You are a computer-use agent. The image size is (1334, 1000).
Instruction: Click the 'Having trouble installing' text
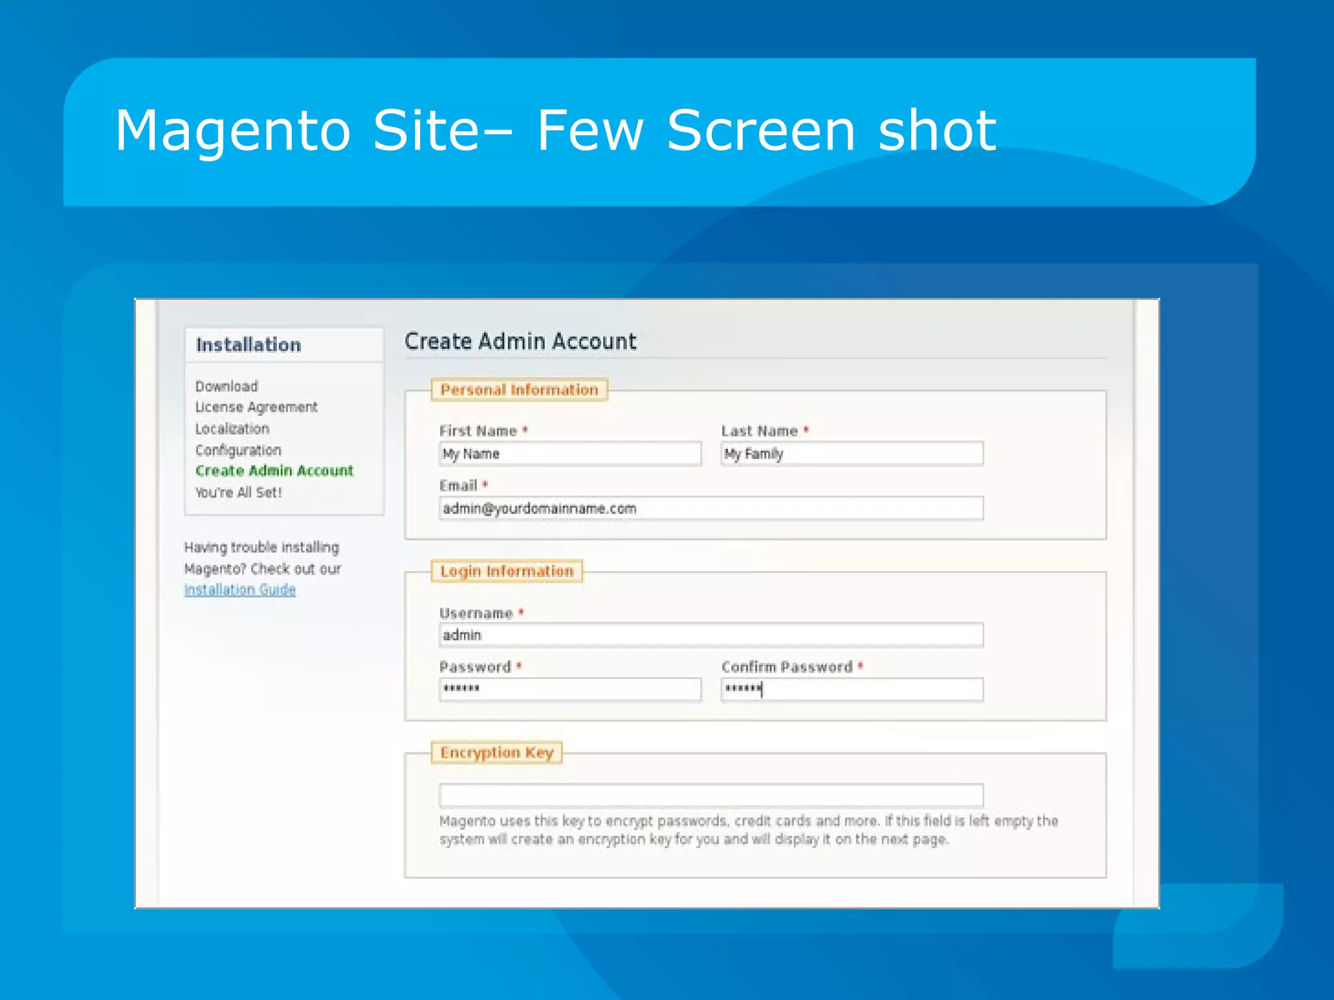(x=261, y=548)
